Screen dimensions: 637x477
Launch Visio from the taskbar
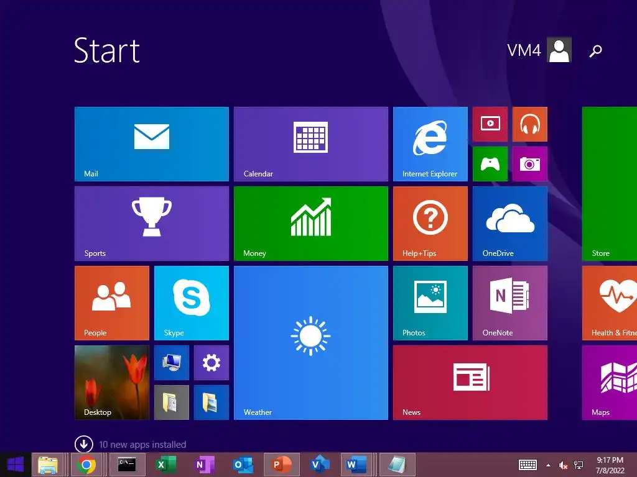click(x=320, y=465)
